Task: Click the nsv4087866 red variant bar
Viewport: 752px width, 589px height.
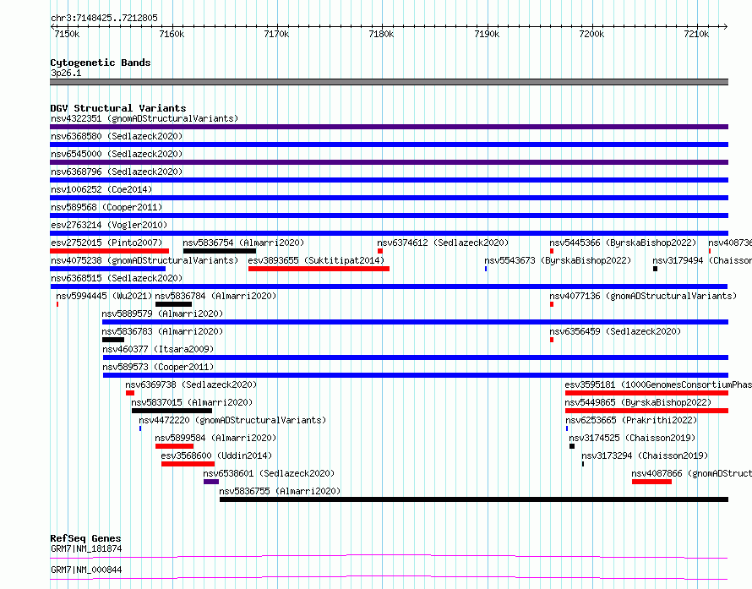Action: pos(651,482)
